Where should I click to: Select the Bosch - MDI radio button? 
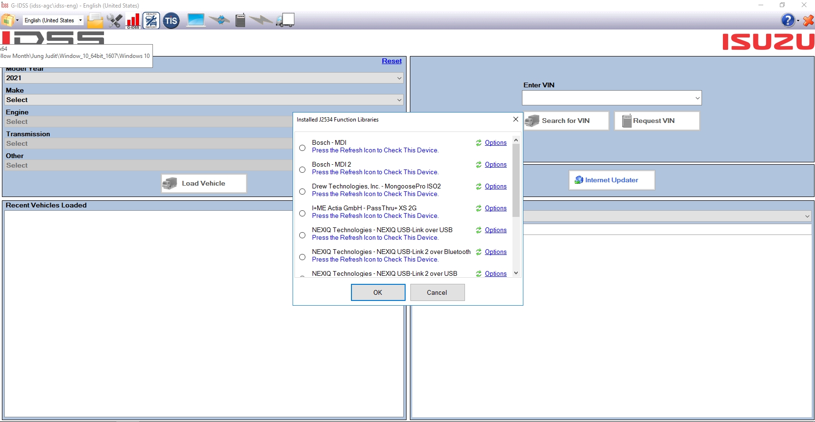[302, 148]
